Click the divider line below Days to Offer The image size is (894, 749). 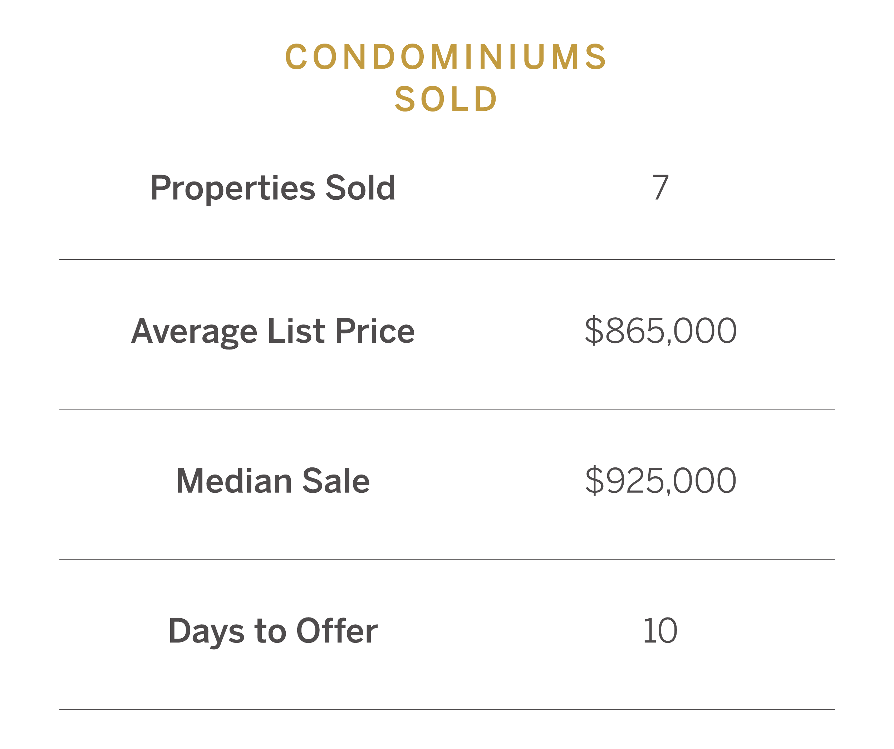447,709
